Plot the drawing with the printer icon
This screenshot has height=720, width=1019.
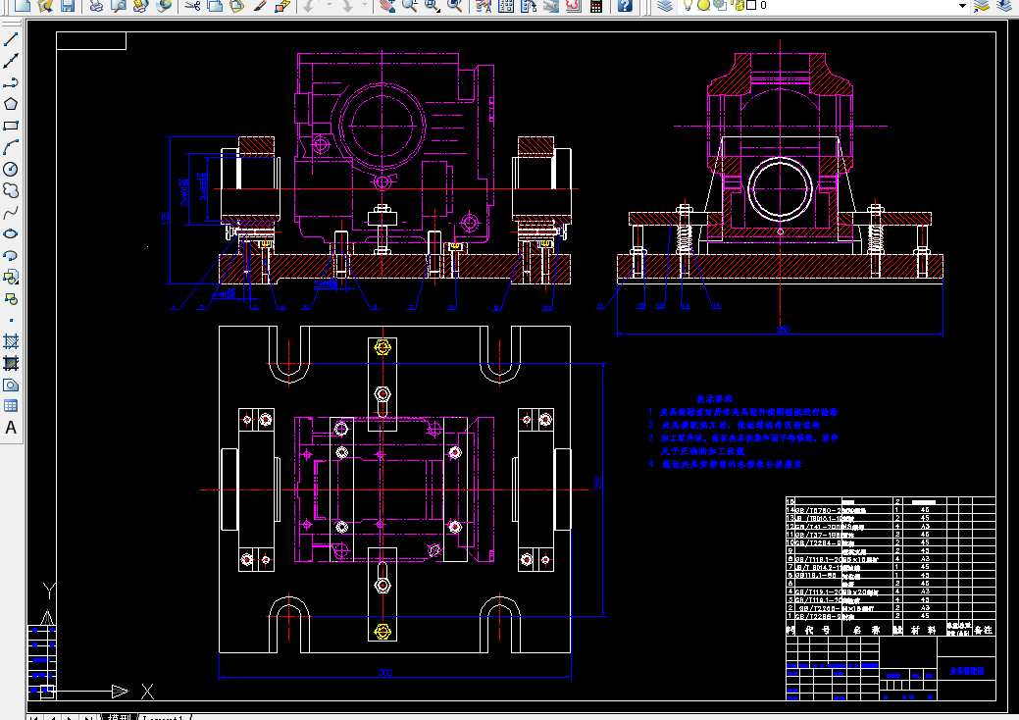pos(96,5)
